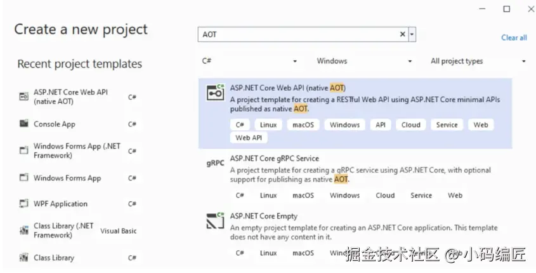This screenshot has height=273, width=536.
Task: Select ASP.NET Core Web API (native AOT) result
Action: pos(355,113)
